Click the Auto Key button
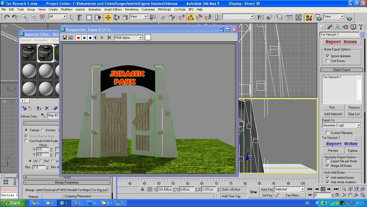This screenshot has width=367, height=207. coord(267,189)
